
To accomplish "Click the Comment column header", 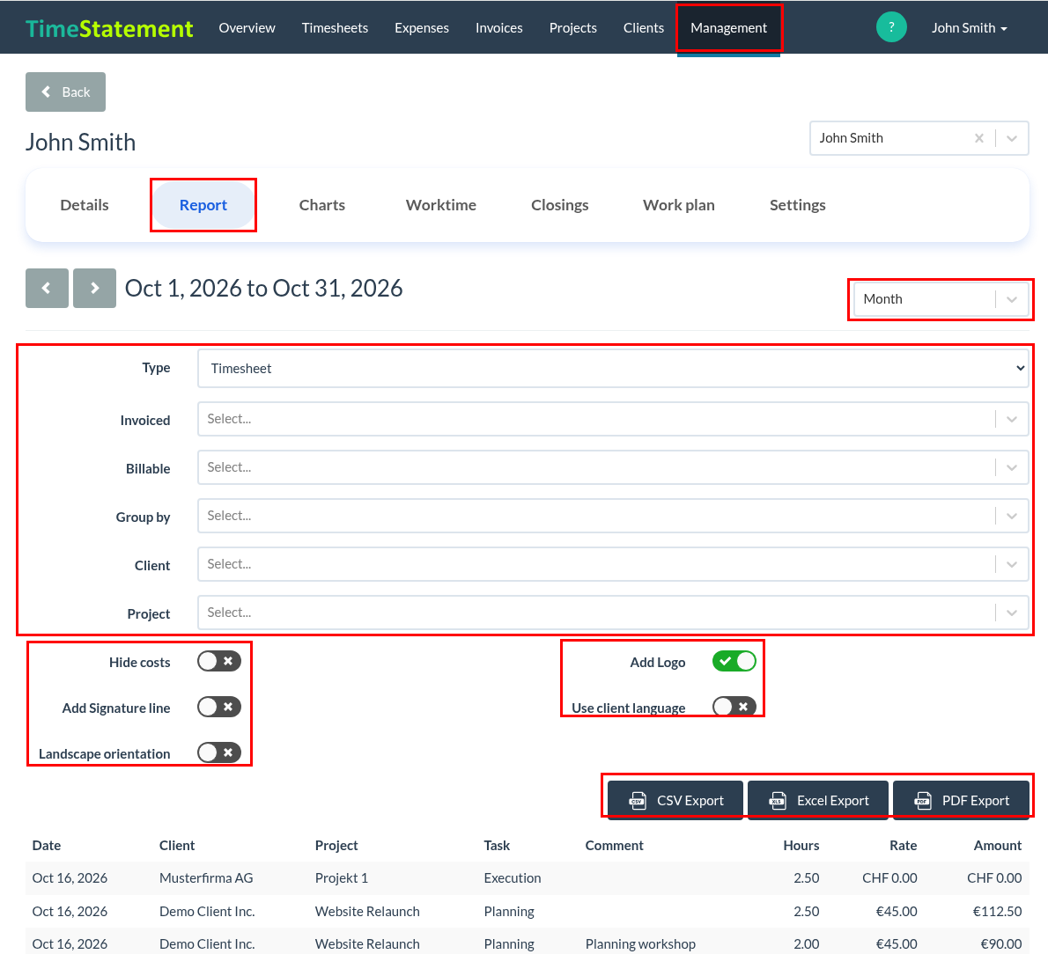I will [614, 845].
